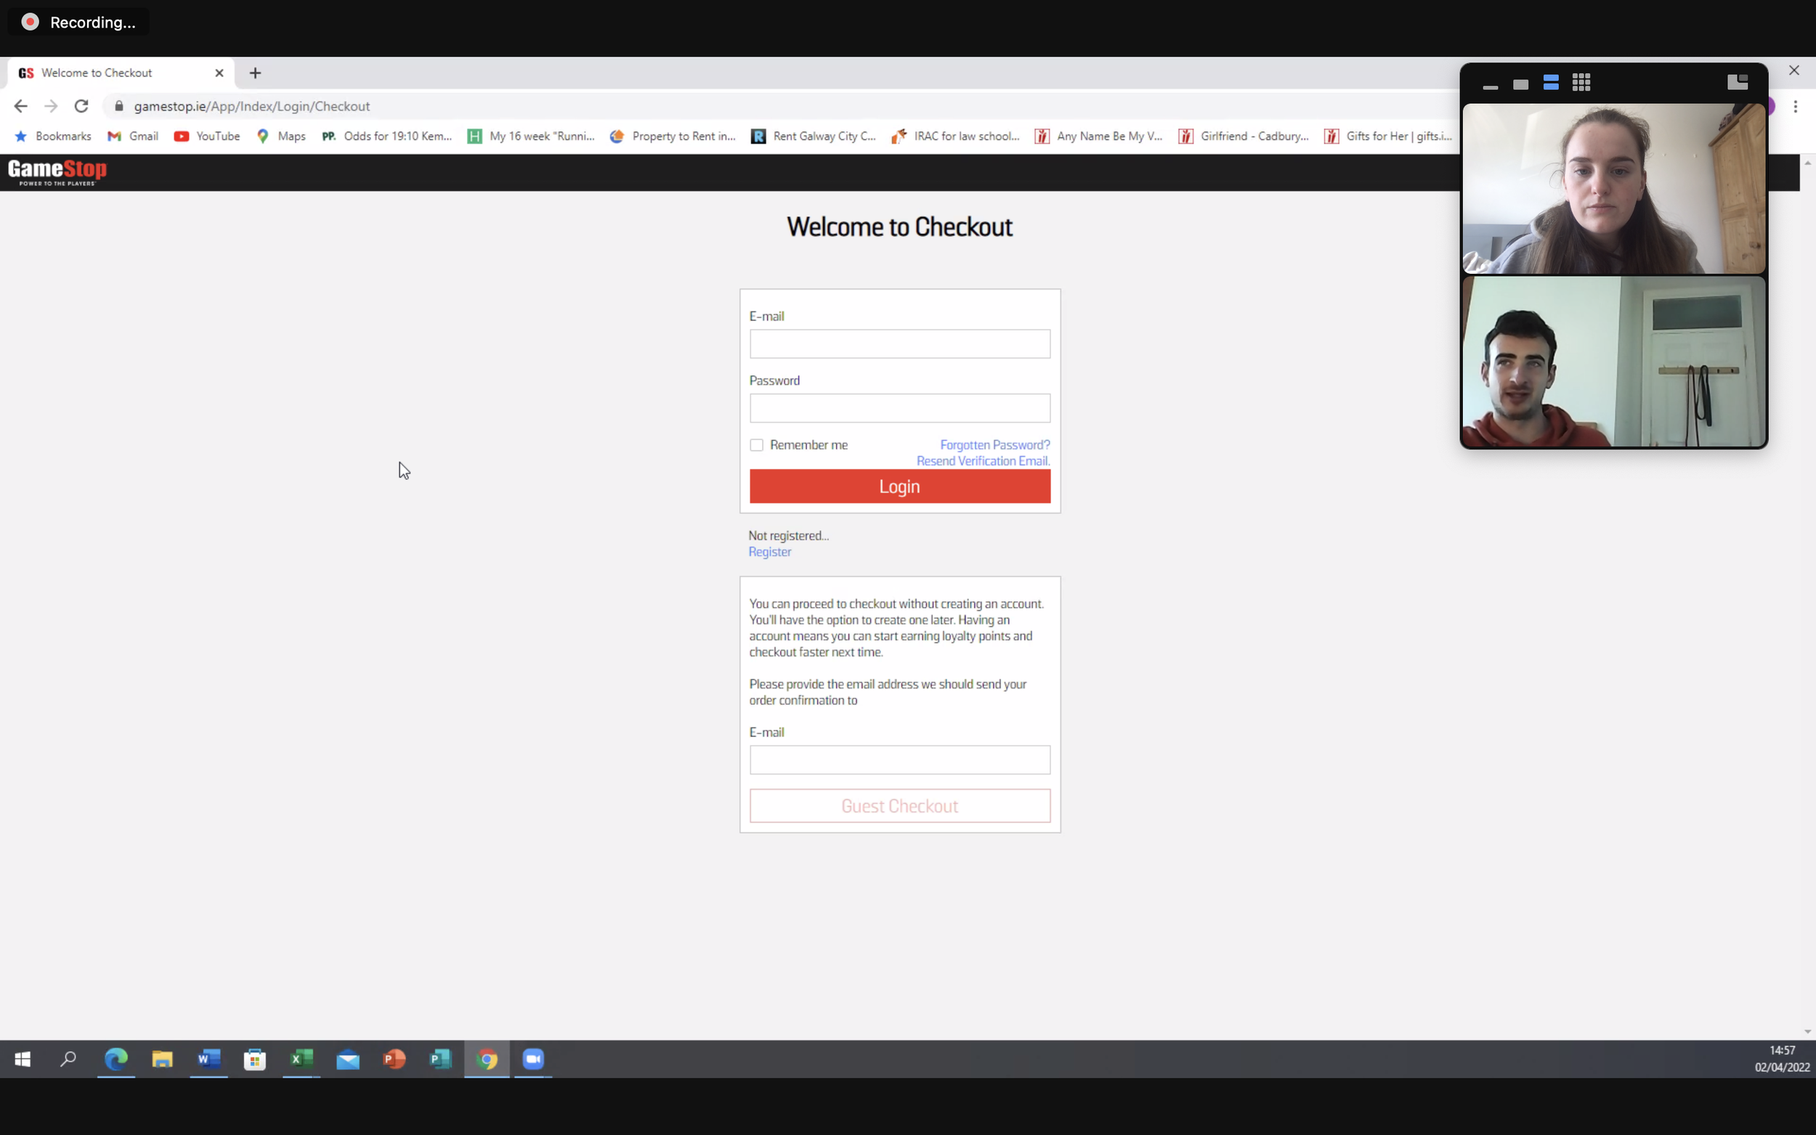
Task: Select Zoom stacked two-video view icon
Action: coord(1551,83)
